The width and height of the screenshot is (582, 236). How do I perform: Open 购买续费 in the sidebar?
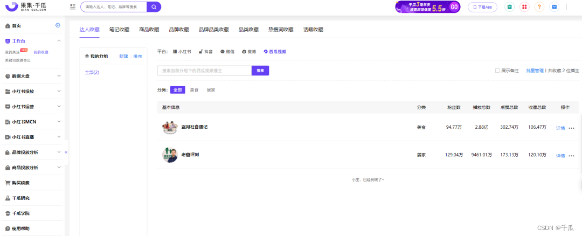pyautogui.click(x=20, y=183)
